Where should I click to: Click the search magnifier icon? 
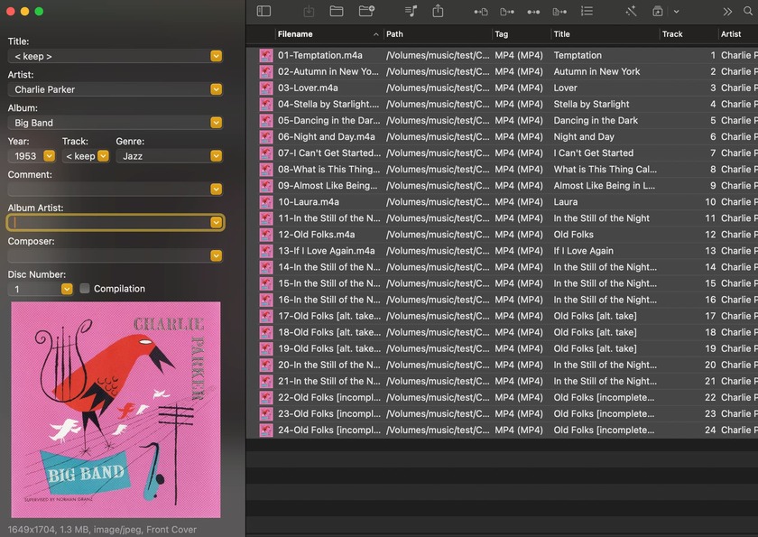(748, 11)
